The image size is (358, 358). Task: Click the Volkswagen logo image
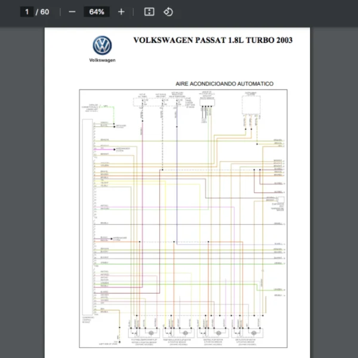point(102,45)
